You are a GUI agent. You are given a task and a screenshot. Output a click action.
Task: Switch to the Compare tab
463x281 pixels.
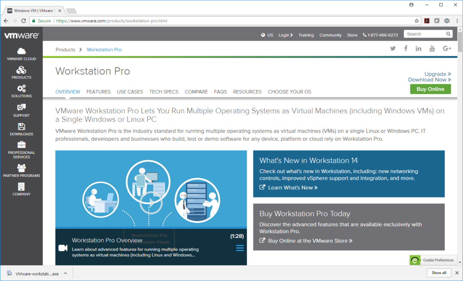click(196, 92)
